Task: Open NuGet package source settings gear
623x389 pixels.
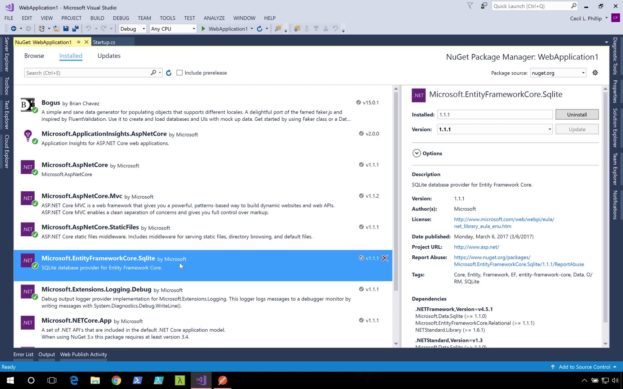Action: [x=595, y=73]
